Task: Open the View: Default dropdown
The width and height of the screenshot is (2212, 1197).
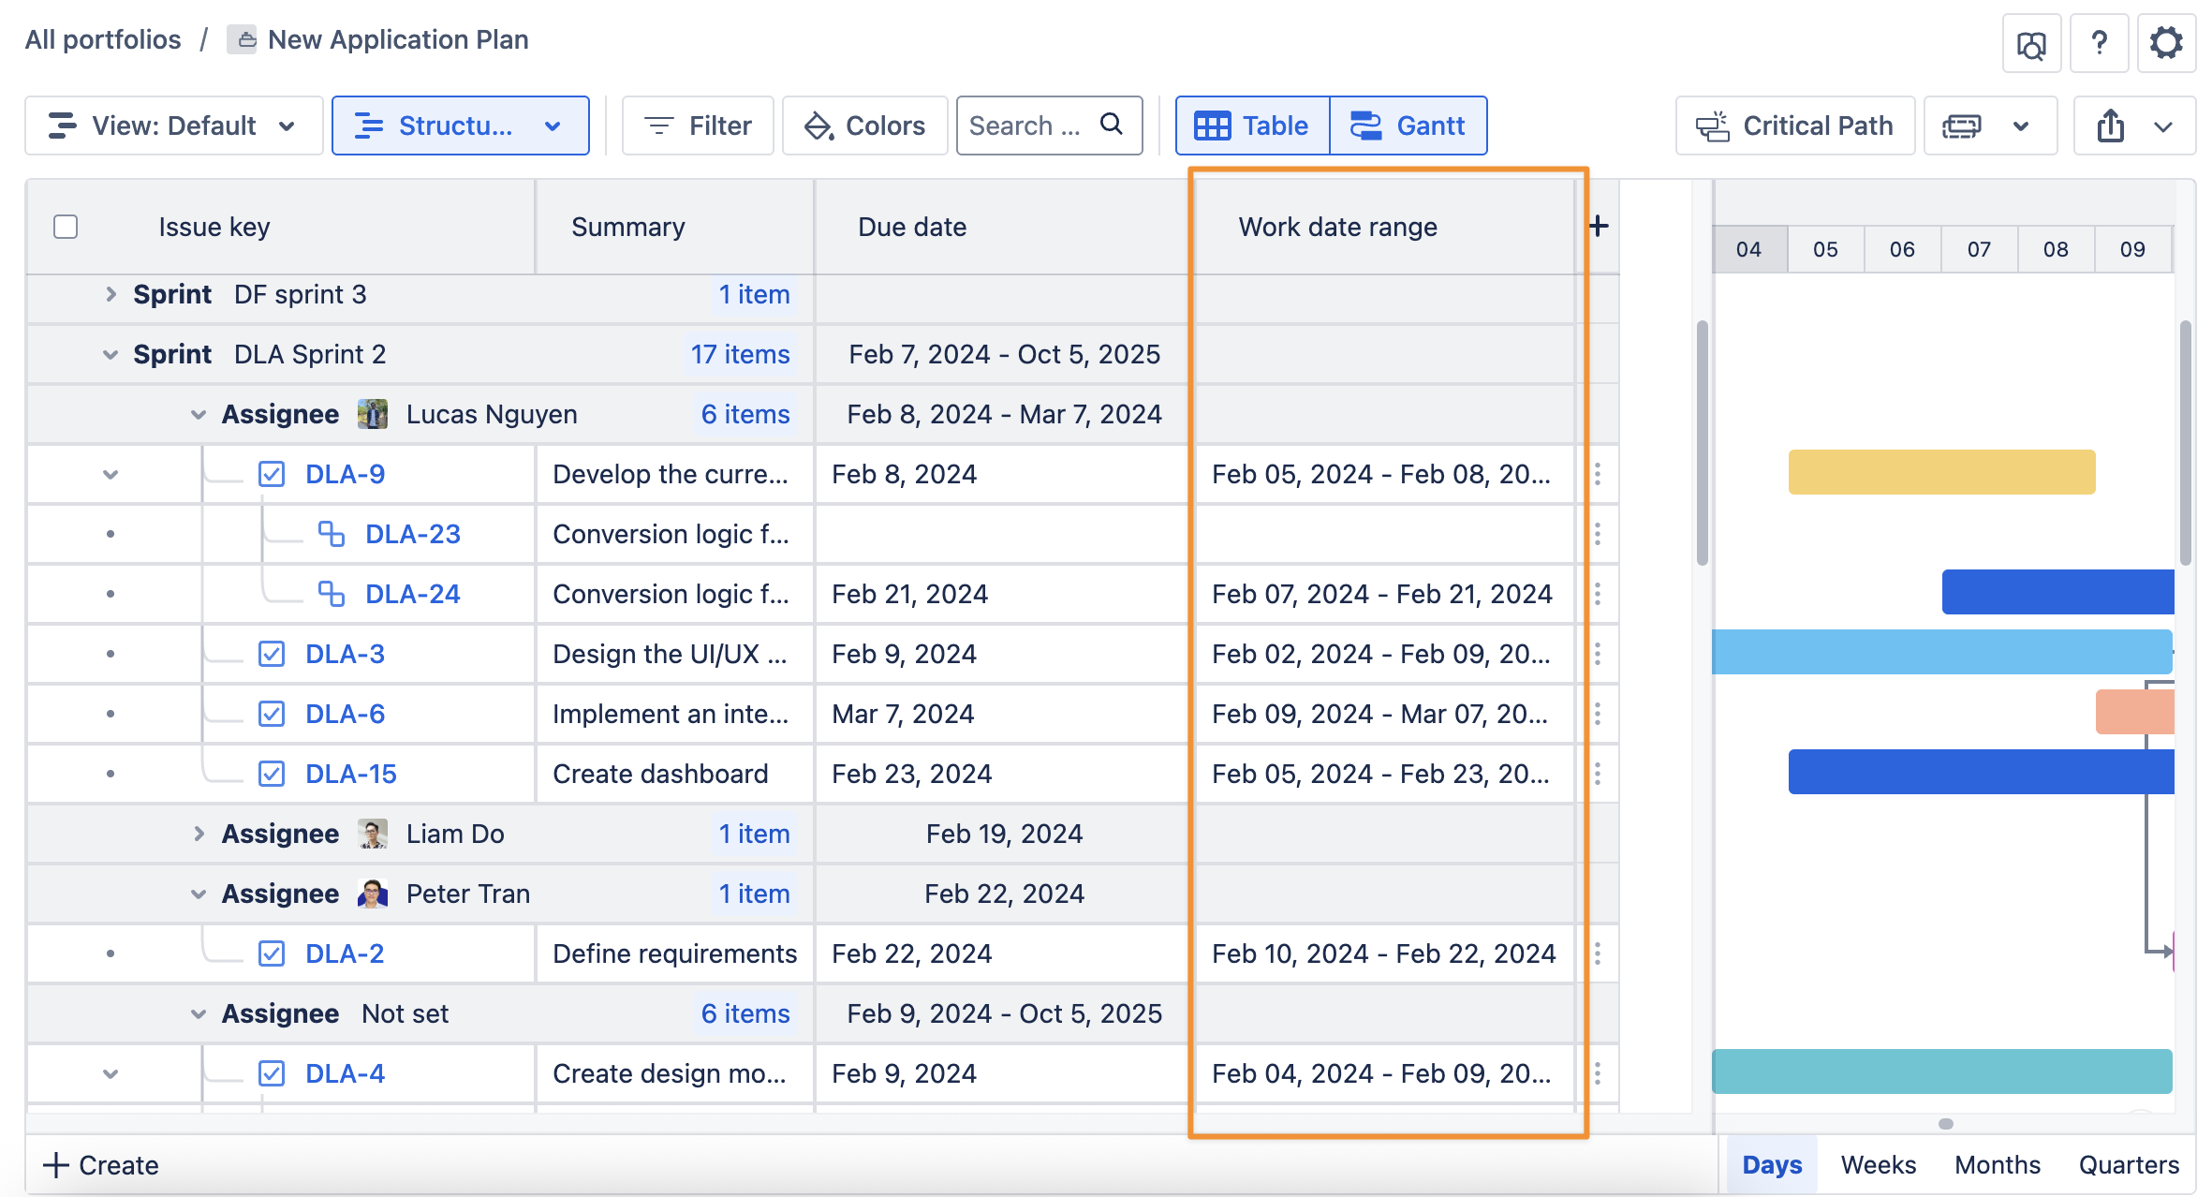Action: click(173, 126)
